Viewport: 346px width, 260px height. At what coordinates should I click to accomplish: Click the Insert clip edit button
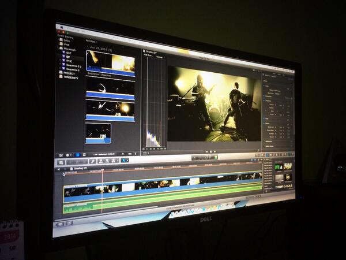[x=107, y=161]
